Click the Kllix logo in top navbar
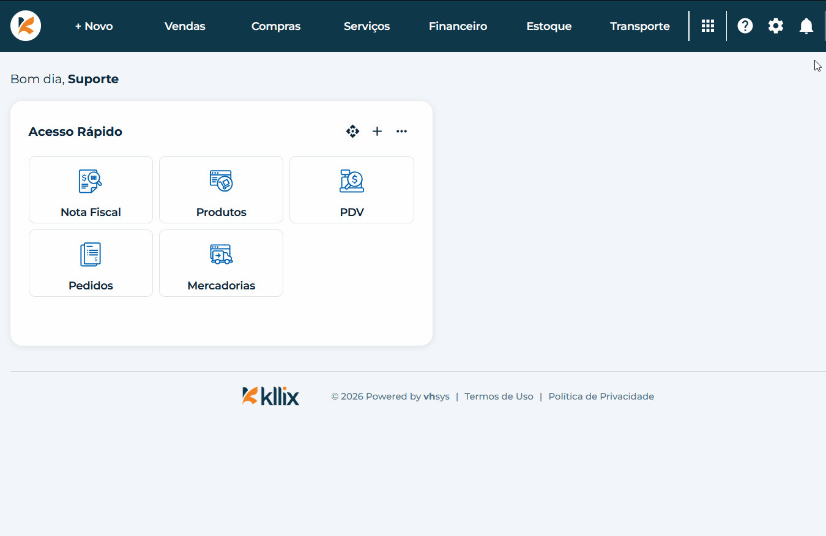826x536 pixels. click(x=26, y=26)
